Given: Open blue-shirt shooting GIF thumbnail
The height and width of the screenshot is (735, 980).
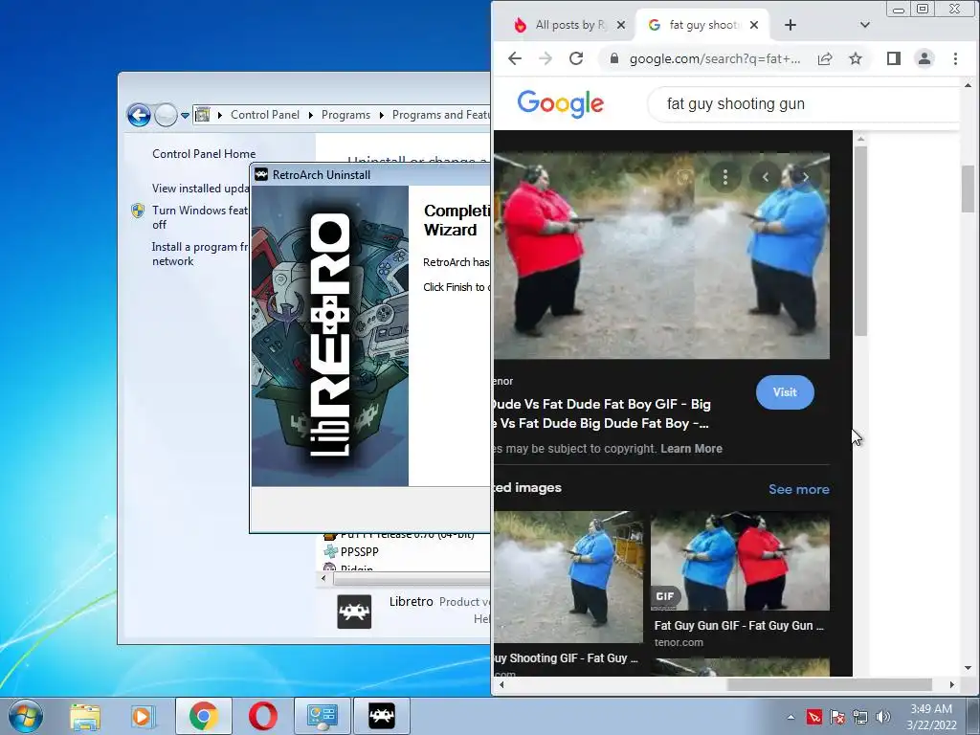Looking at the screenshot, I should [x=568, y=577].
